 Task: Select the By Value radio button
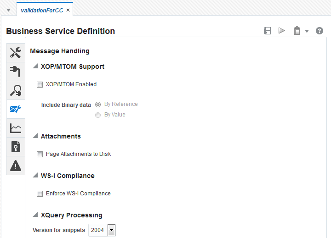(98, 115)
